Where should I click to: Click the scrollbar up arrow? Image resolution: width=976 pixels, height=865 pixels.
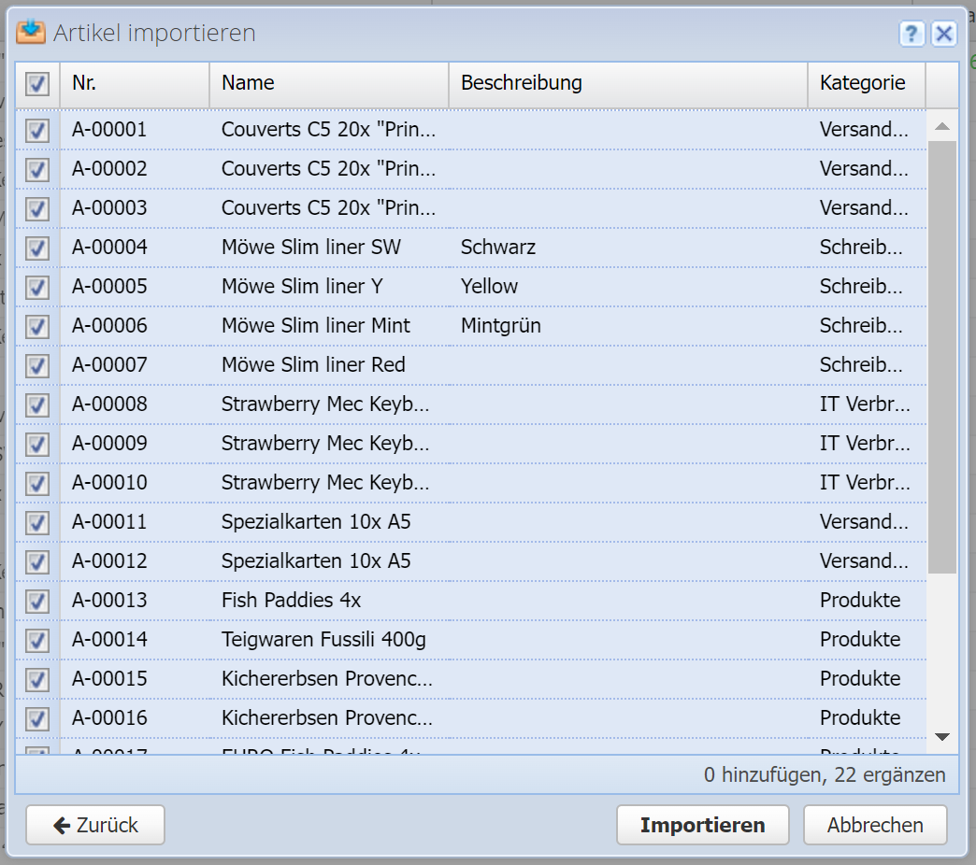click(941, 126)
